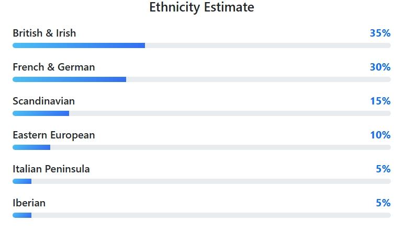Select the British & Irish label
This screenshot has width=404, height=233.
[44, 33]
